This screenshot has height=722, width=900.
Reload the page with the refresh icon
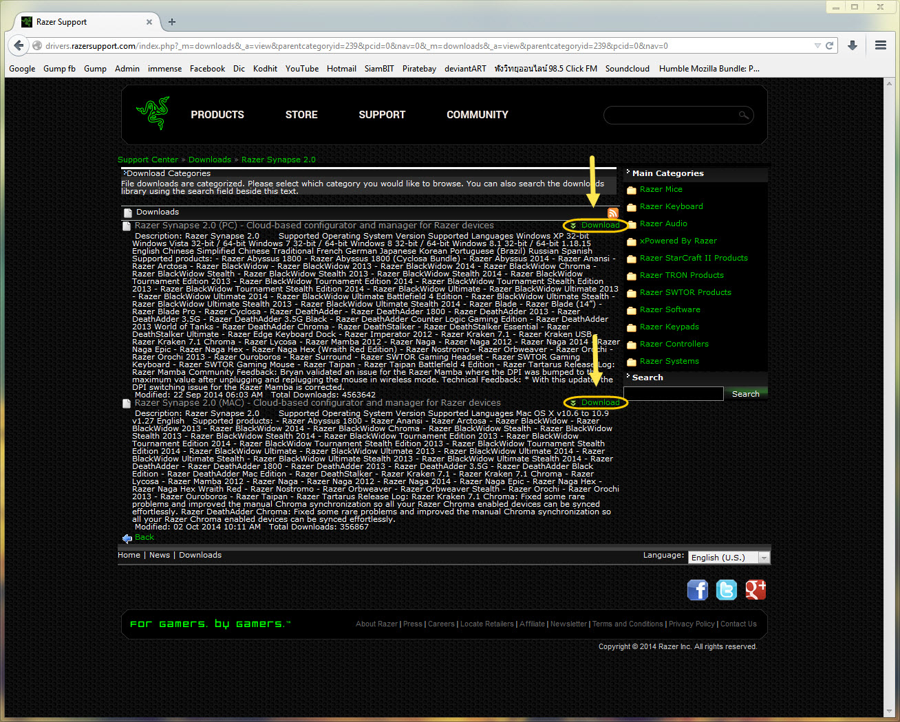point(830,45)
